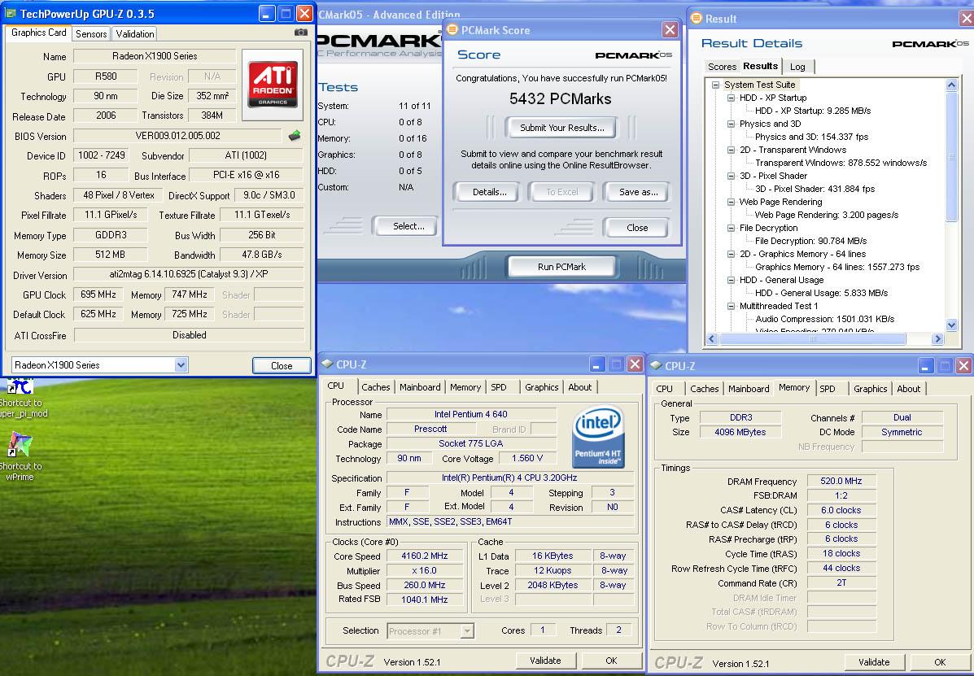Collapse the File Decryption node

click(x=732, y=228)
